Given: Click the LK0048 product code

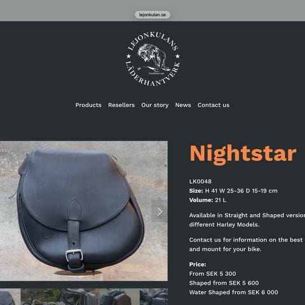Looking at the screenshot, I should [x=200, y=182].
